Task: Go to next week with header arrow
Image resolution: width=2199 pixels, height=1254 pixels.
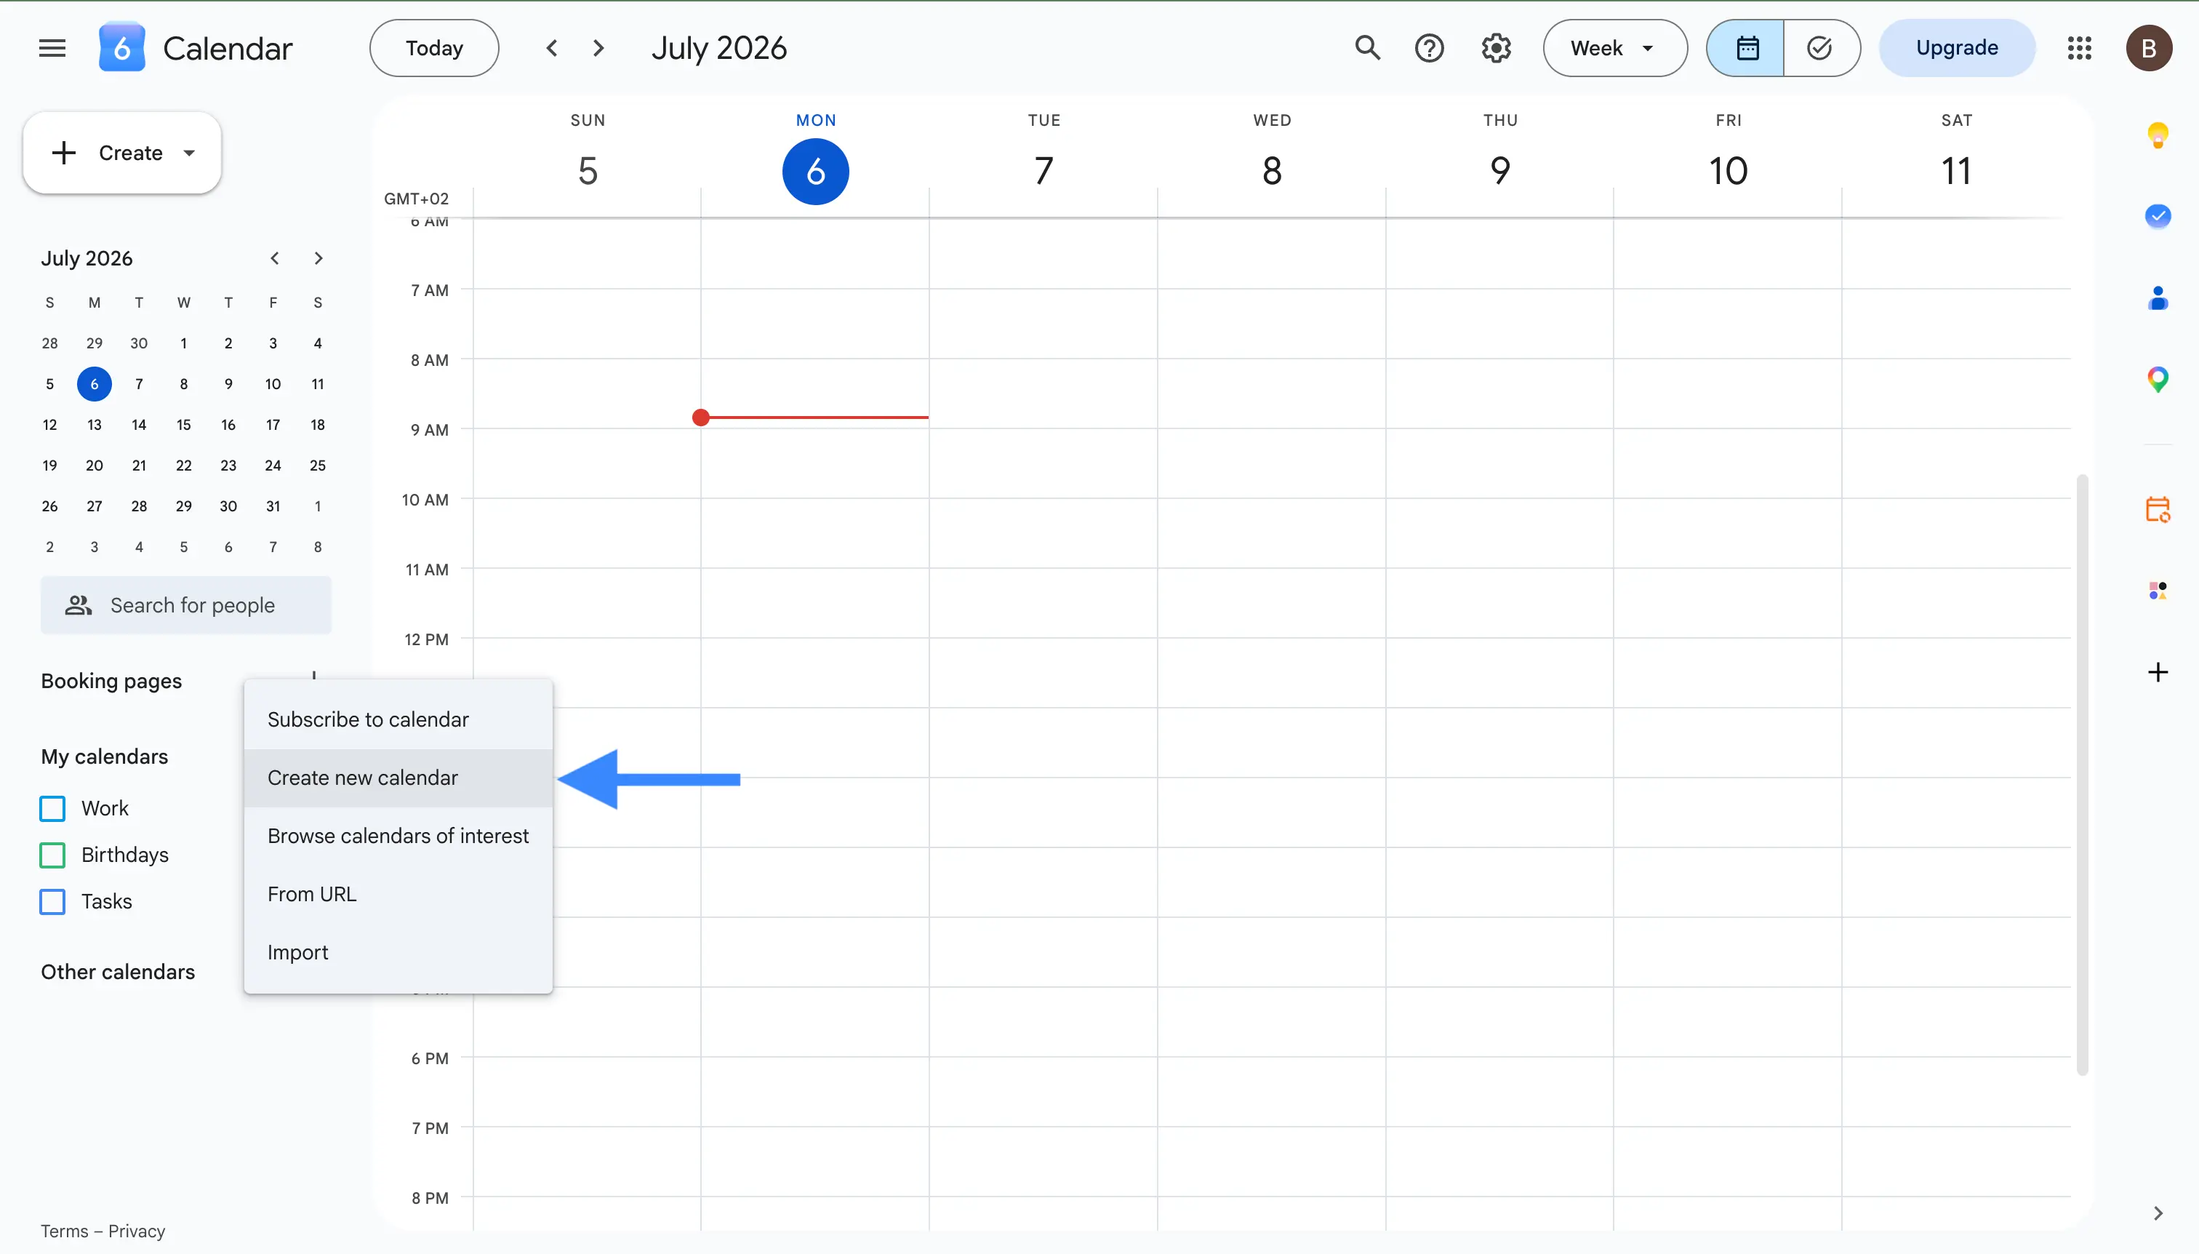Action: click(599, 48)
